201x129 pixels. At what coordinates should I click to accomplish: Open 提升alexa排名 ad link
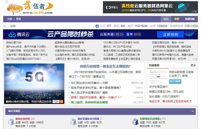point(26,47)
